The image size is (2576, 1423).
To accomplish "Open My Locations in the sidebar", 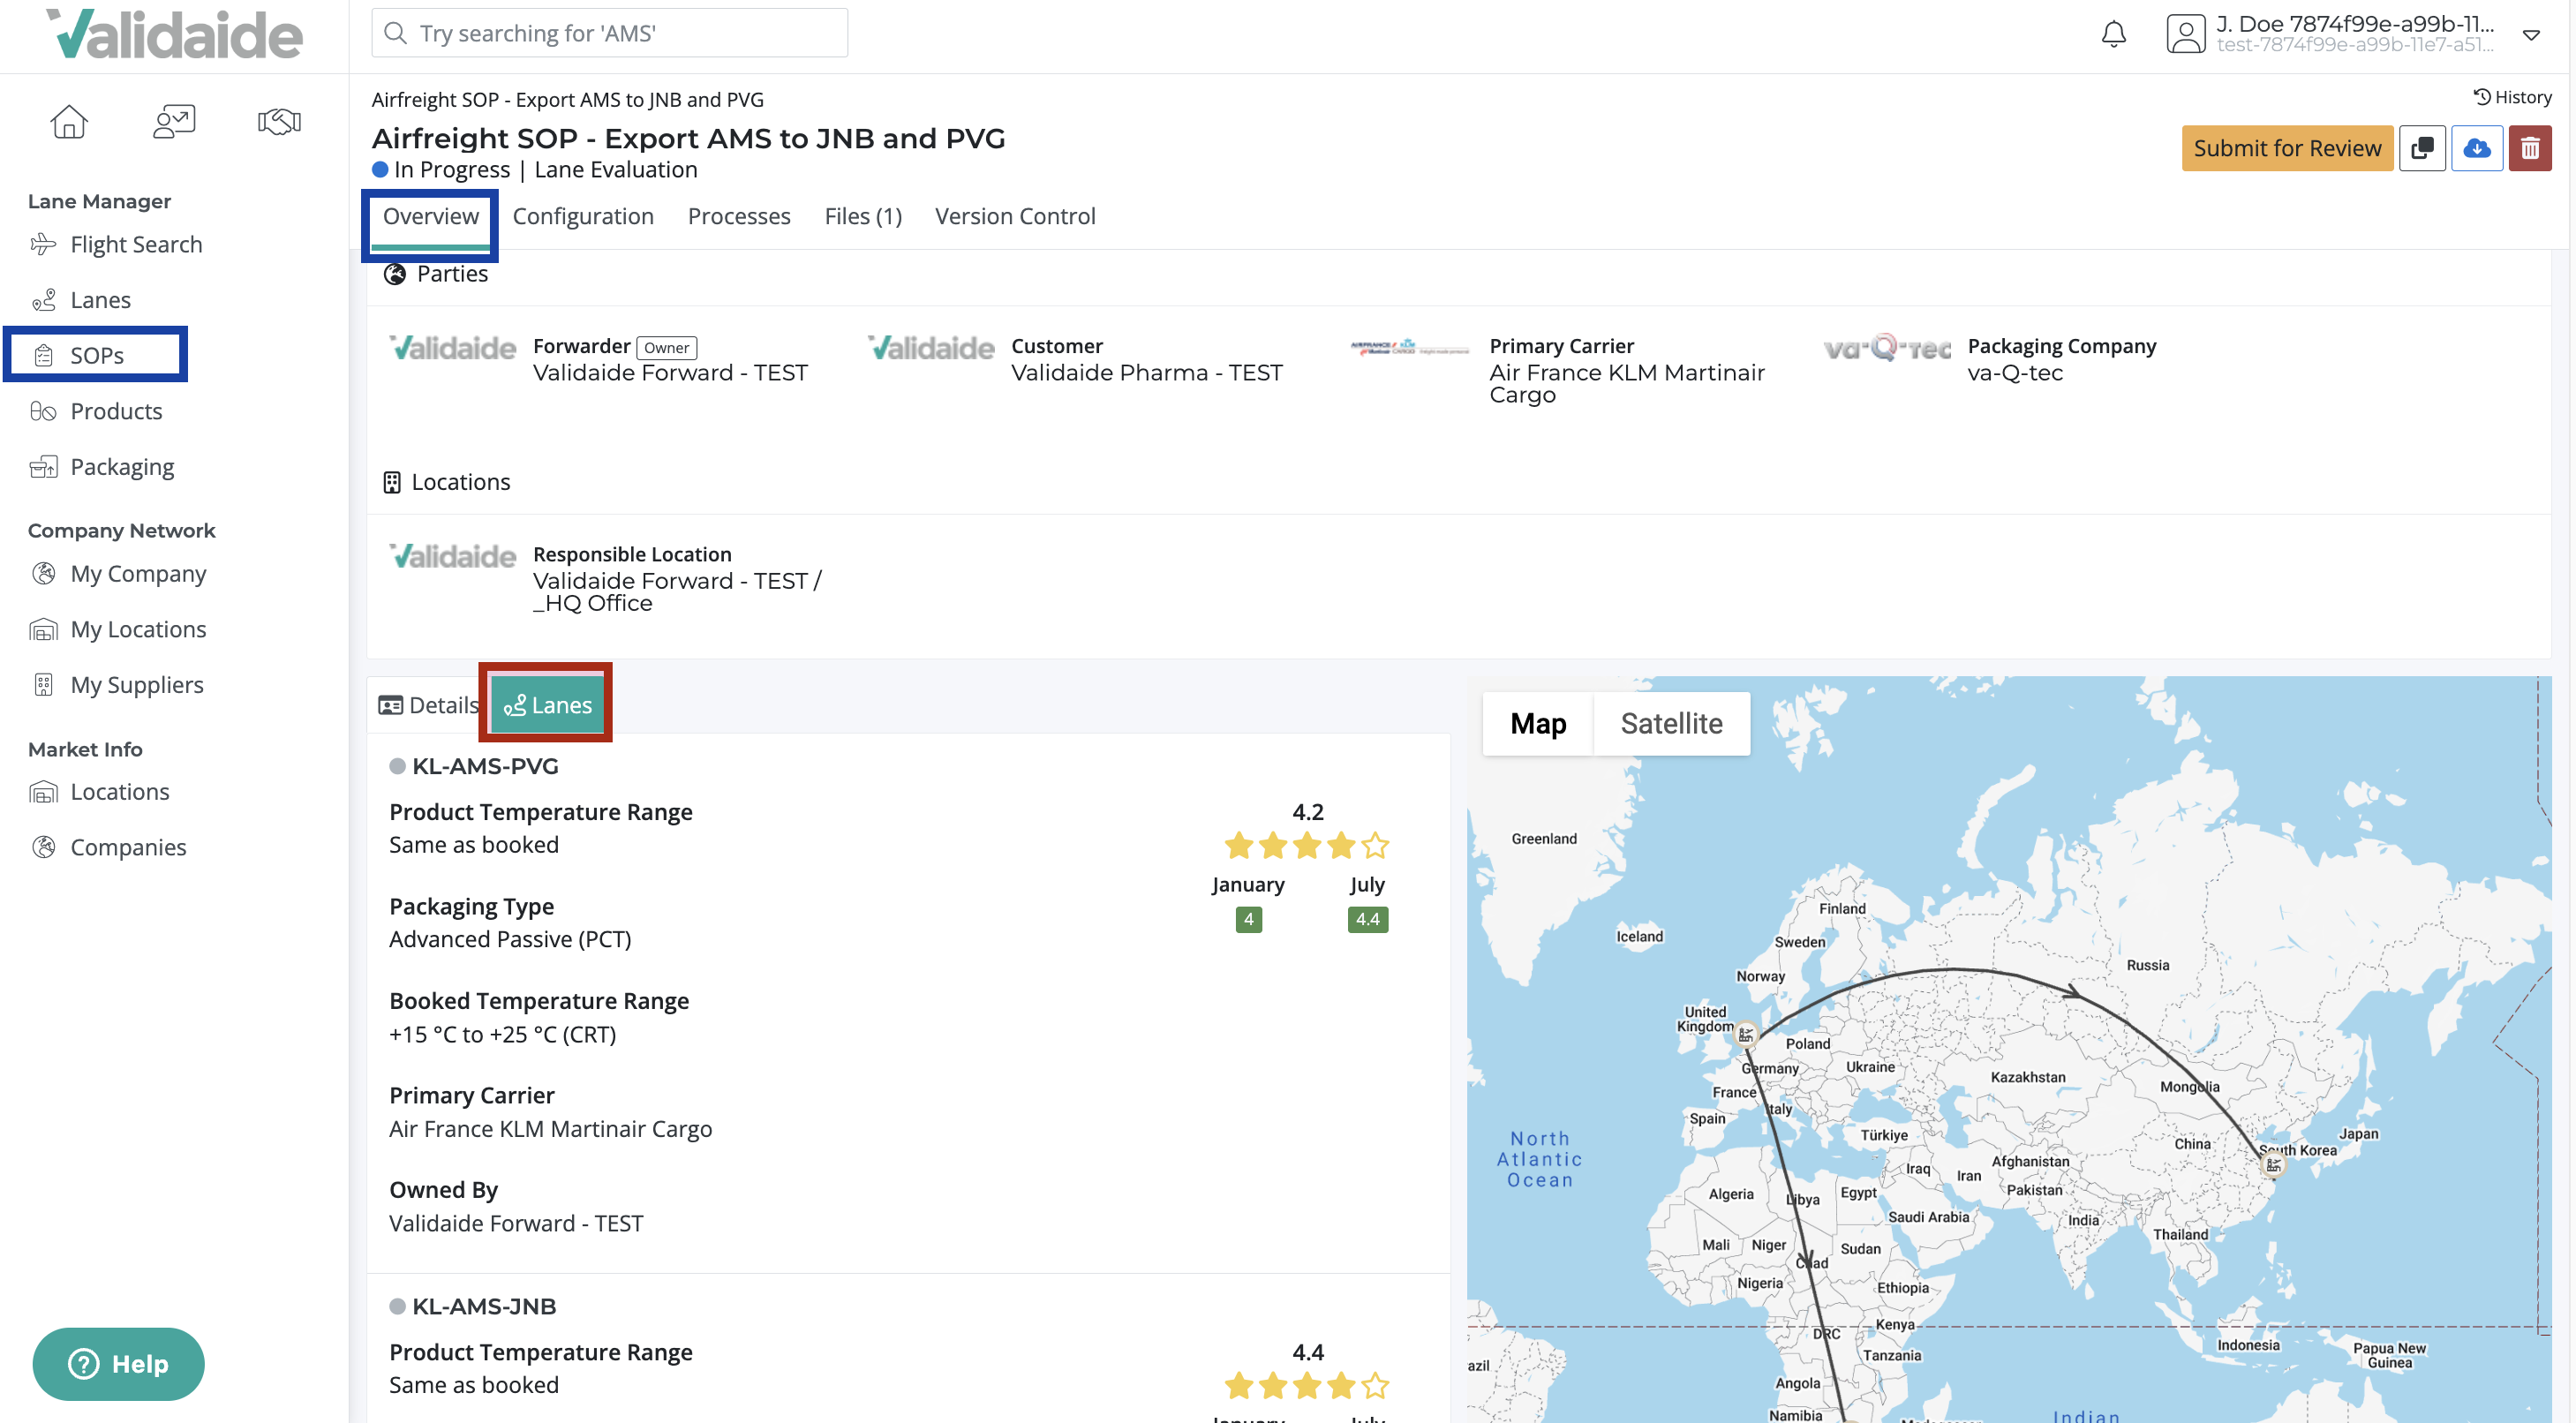I will coord(138,629).
